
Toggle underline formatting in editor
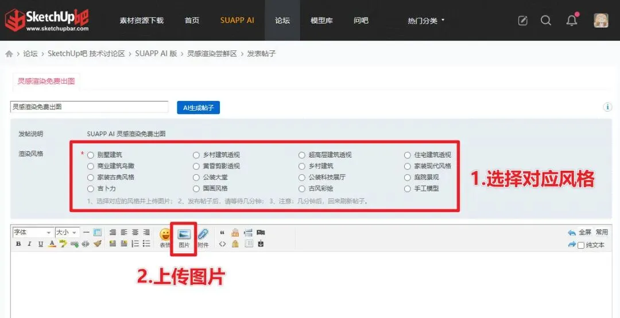tap(40, 244)
